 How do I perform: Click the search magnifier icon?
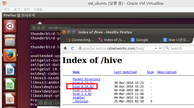[167, 48]
